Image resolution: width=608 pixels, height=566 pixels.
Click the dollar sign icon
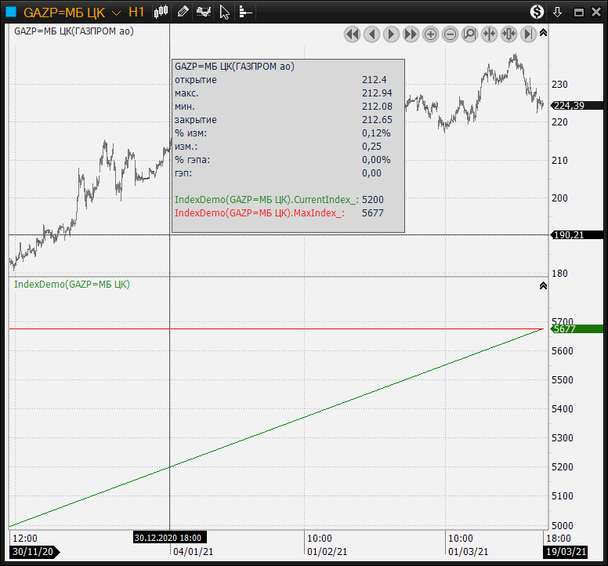point(537,12)
